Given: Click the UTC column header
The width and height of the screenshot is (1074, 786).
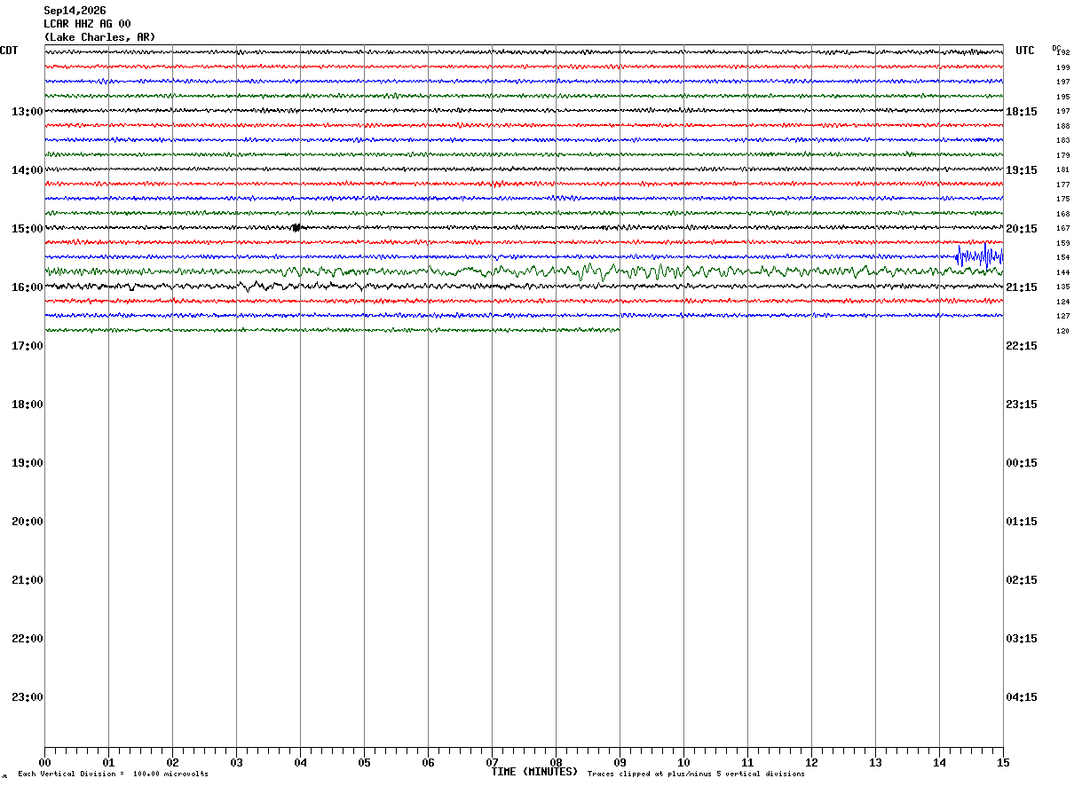Looking at the screenshot, I should [x=1025, y=51].
